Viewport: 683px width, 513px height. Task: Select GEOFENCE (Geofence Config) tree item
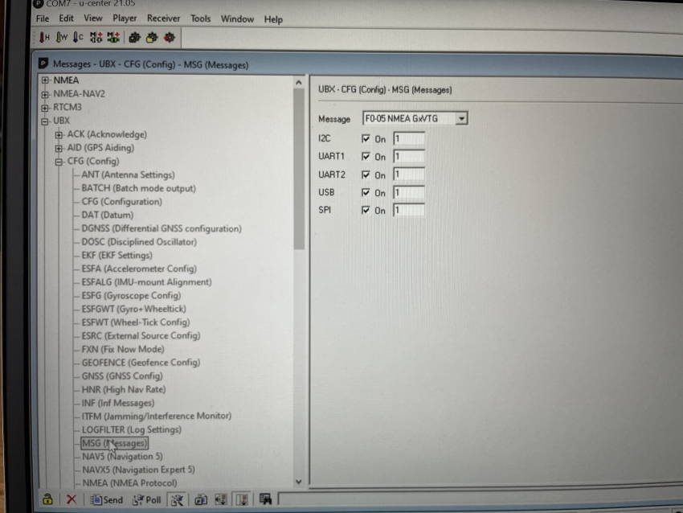click(x=141, y=363)
